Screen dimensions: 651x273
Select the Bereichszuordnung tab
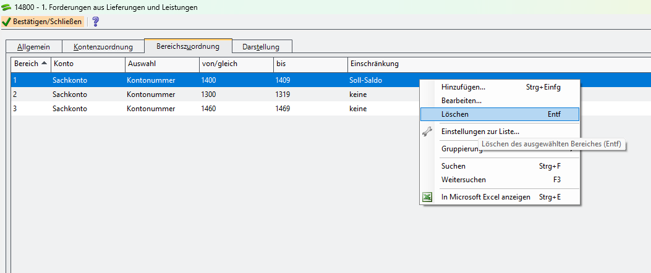pyautogui.click(x=187, y=46)
